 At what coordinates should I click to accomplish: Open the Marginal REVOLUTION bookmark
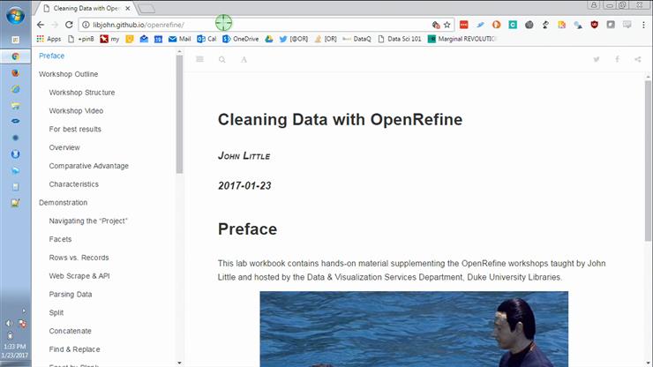[x=462, y=39]
